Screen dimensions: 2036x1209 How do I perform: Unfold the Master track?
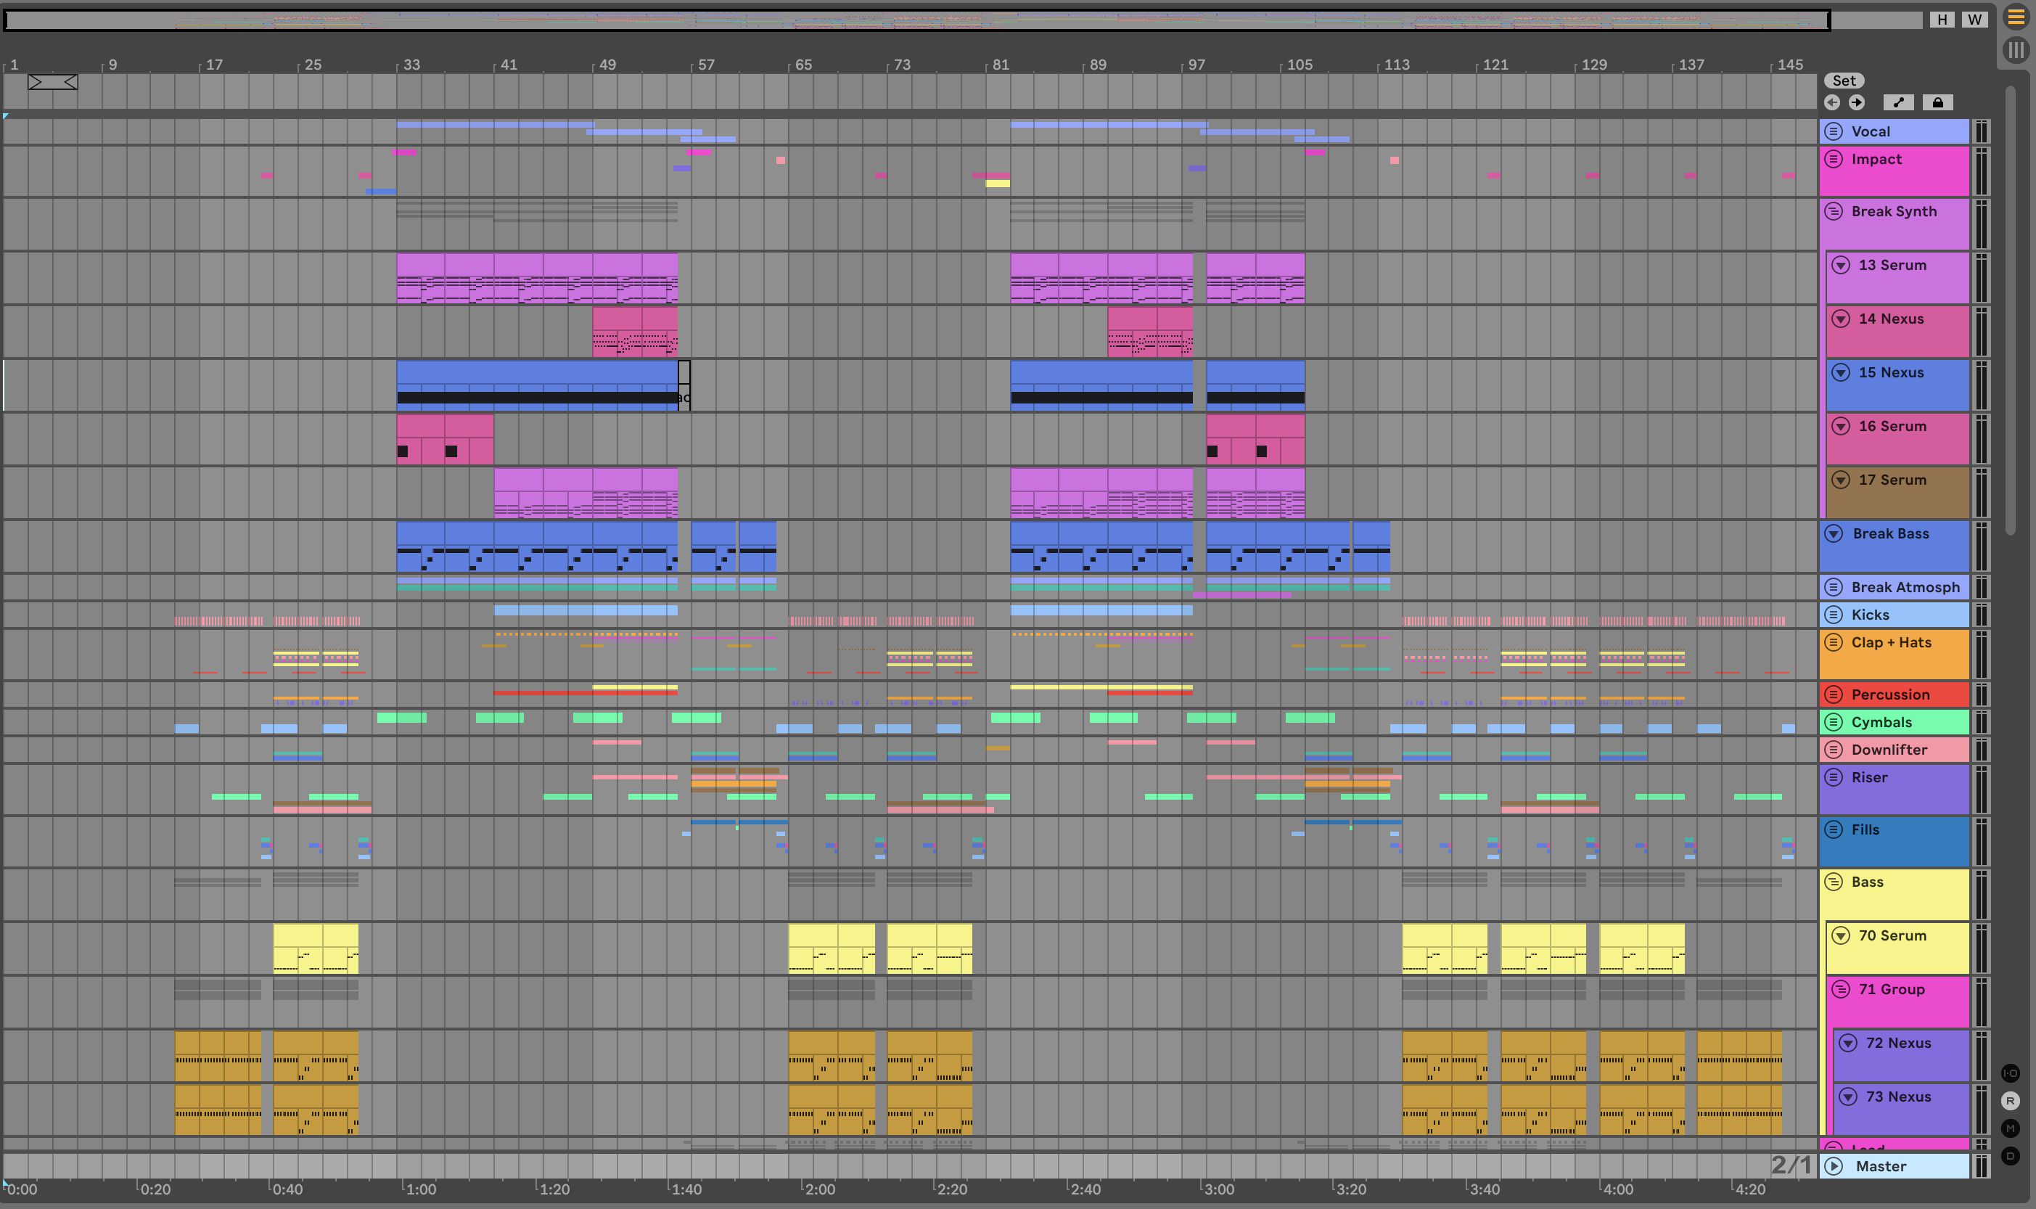[x=1834, y=1165]
